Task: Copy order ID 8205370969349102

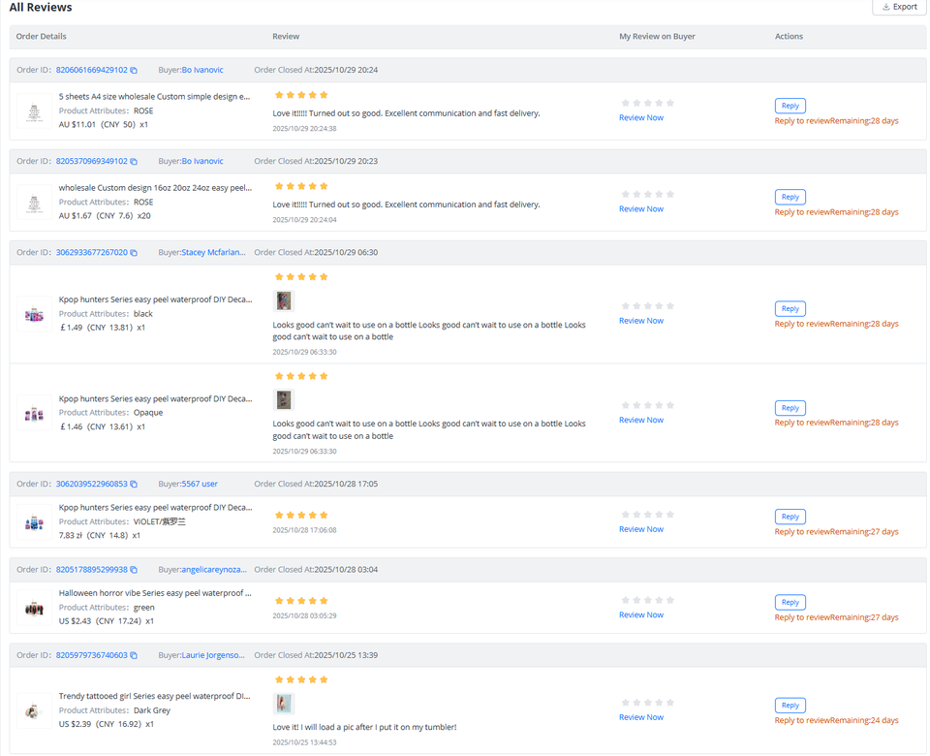Action: (134, 162)
